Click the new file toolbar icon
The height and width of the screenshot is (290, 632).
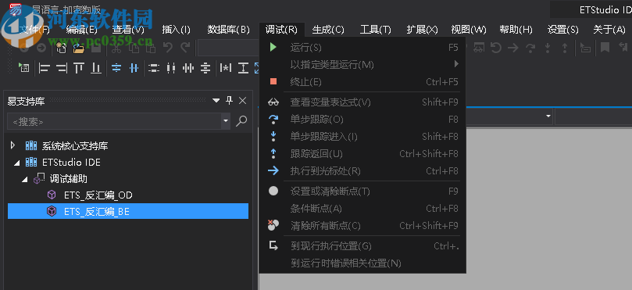click(x=61, y=48)
